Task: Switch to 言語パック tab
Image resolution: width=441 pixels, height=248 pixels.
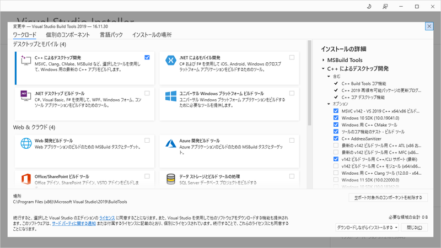Action: click(111, 35)
